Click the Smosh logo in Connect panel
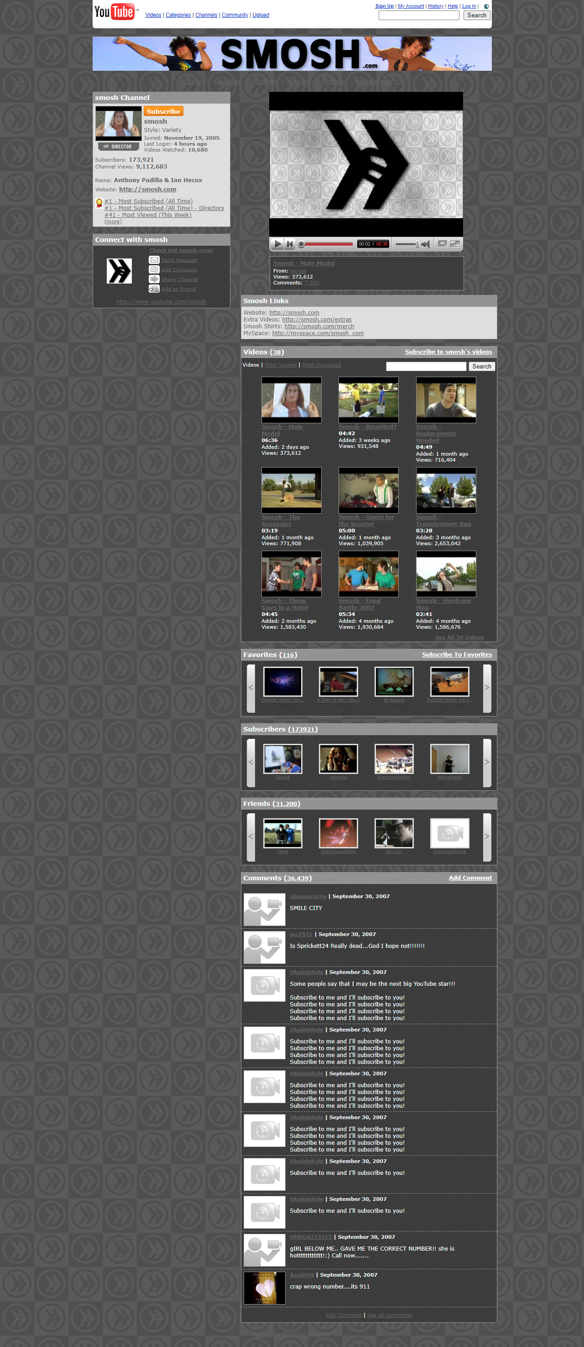This screenshot has width=584, height=1347. pos(119,271)
